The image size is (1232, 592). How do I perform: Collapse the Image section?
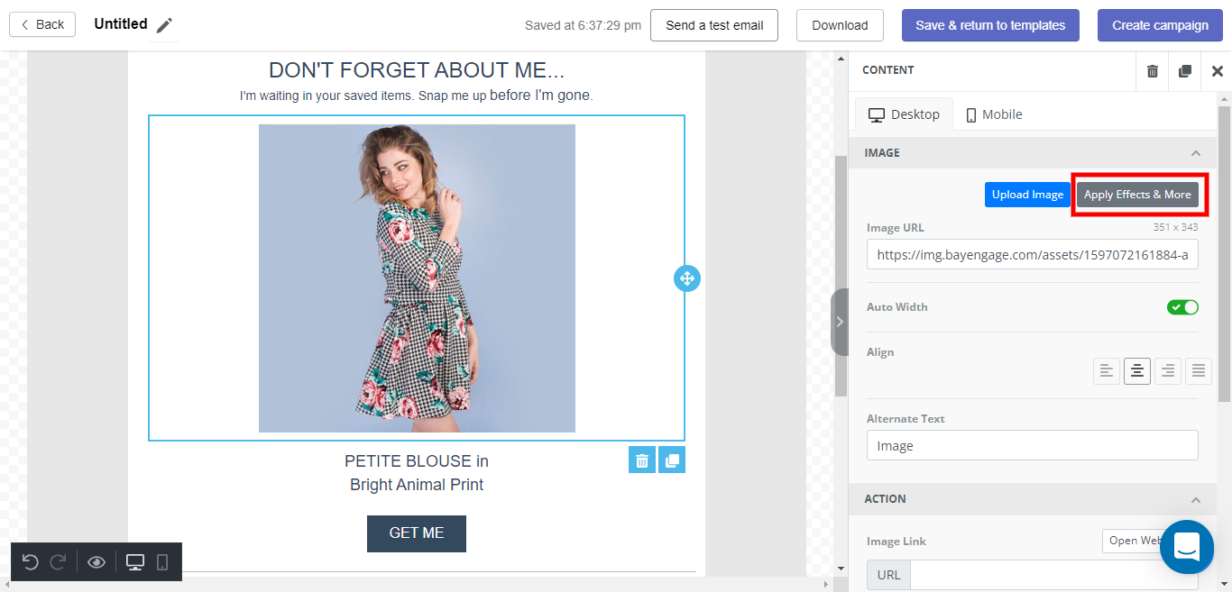click(1195, 153)
